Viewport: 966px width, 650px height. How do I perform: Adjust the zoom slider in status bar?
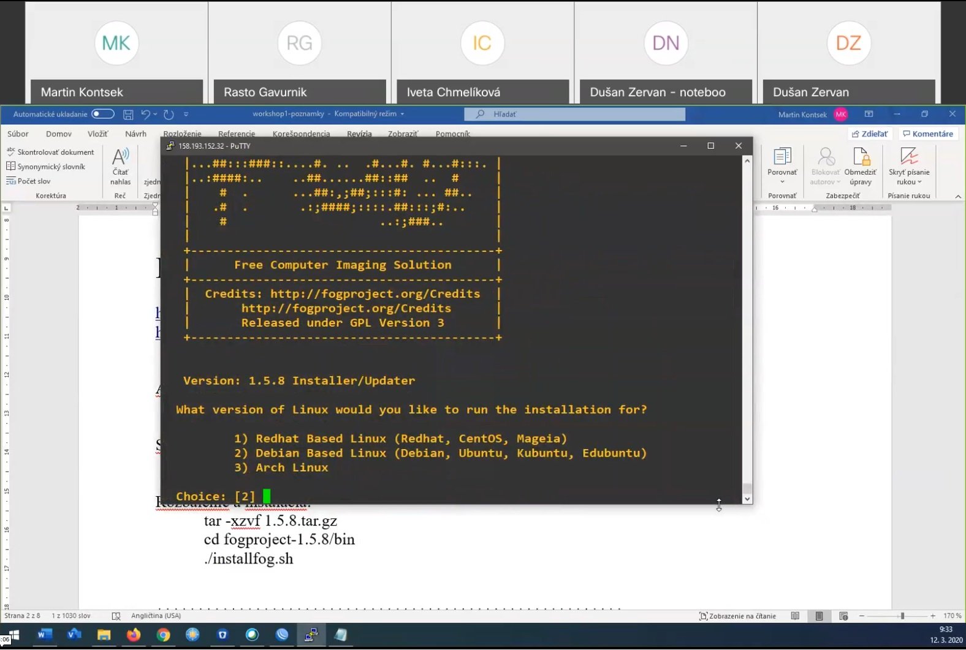coord(902,616)
